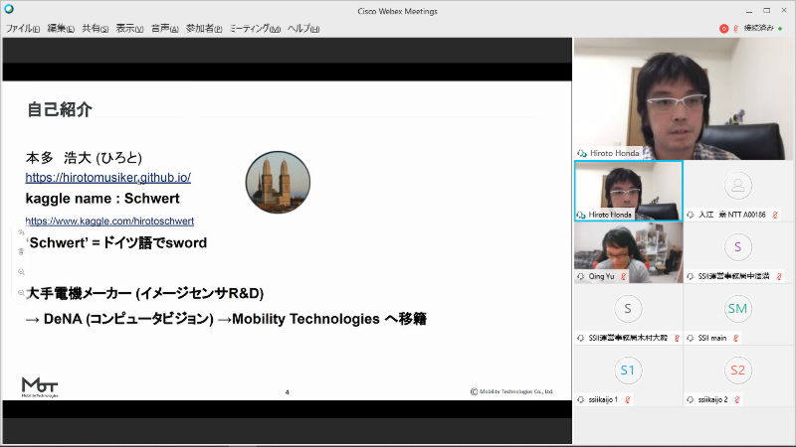Click the green connection status dot
This screenshot has width=796, height=447.
[x=781, y=29]
